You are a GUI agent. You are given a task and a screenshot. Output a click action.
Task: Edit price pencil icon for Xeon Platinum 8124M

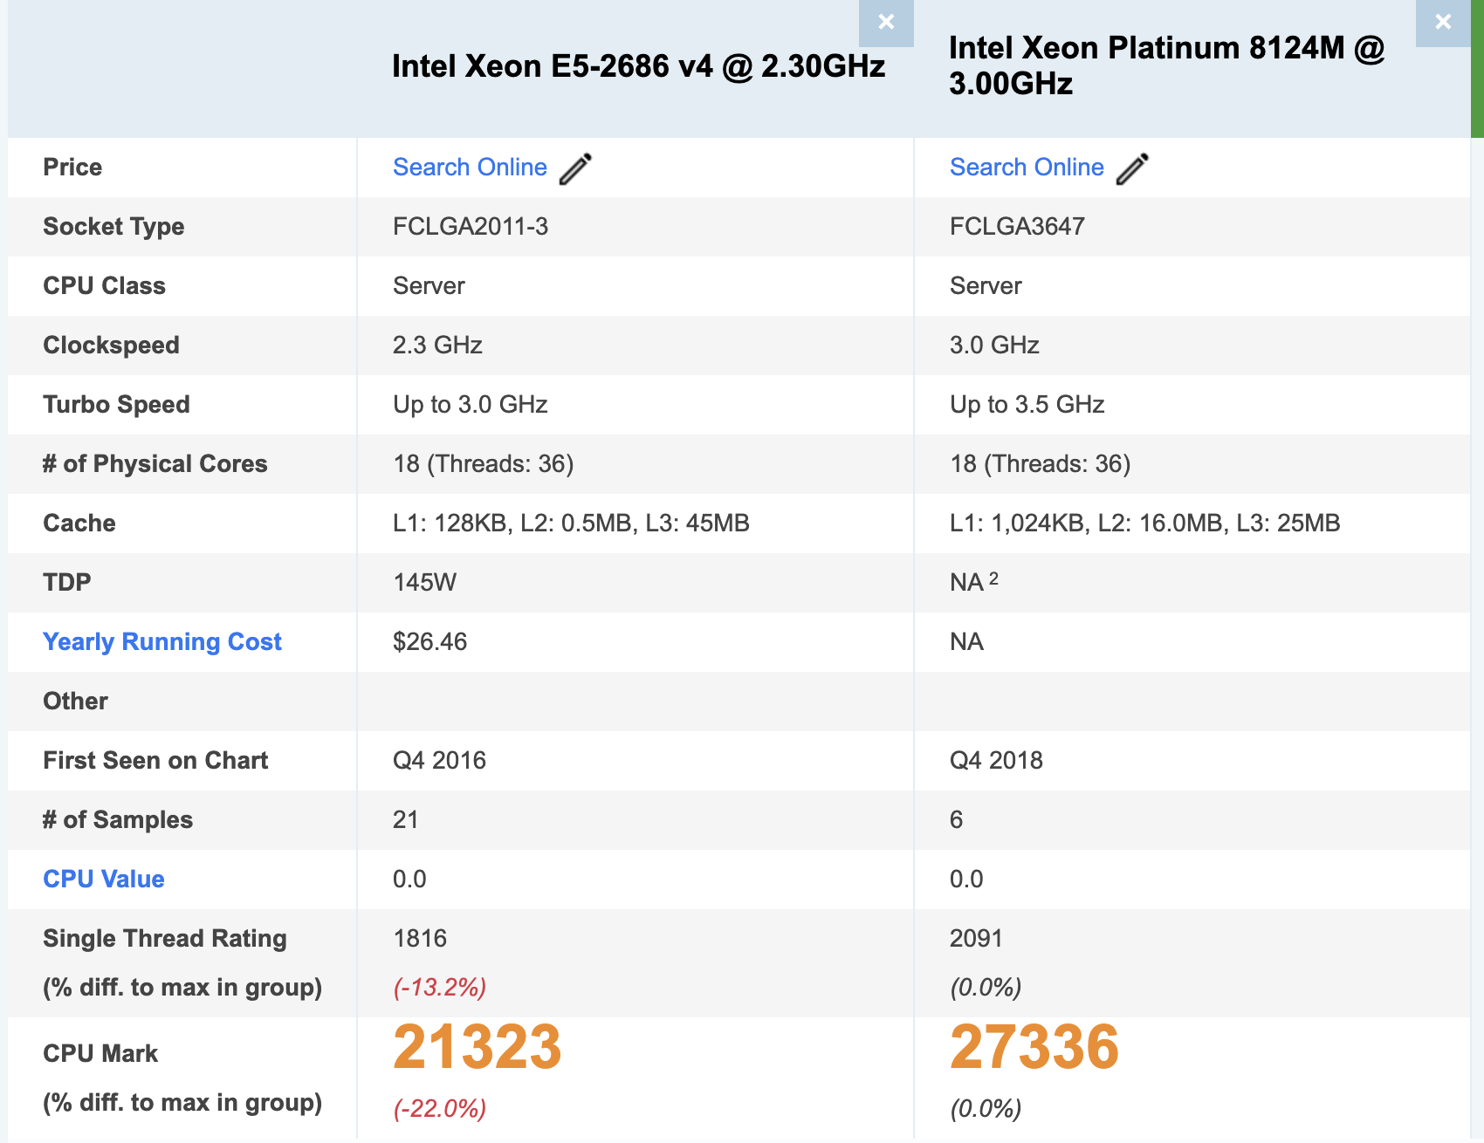pos(1132,168)
